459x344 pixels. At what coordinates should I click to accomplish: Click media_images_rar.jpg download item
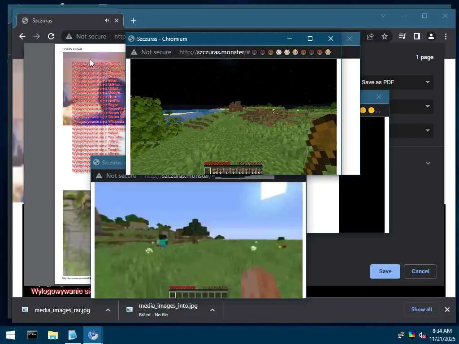(x=62, y=310)
